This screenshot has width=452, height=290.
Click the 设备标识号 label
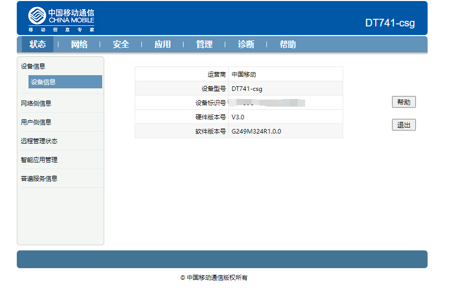point(210,103)
